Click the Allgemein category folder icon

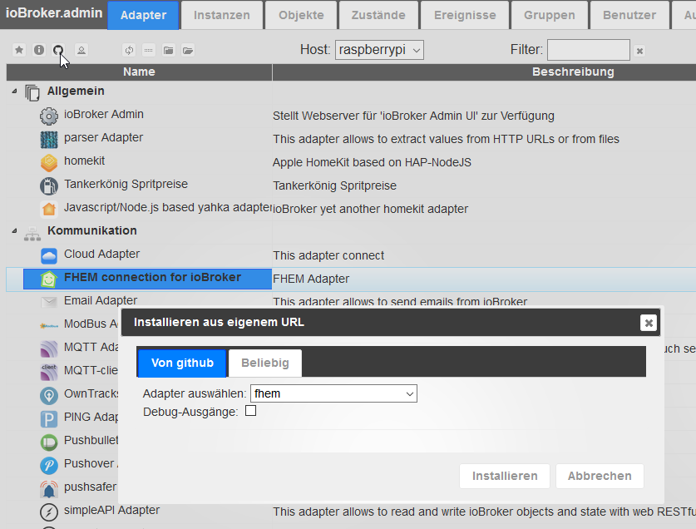pyautogui.click(x=32, y=92)
